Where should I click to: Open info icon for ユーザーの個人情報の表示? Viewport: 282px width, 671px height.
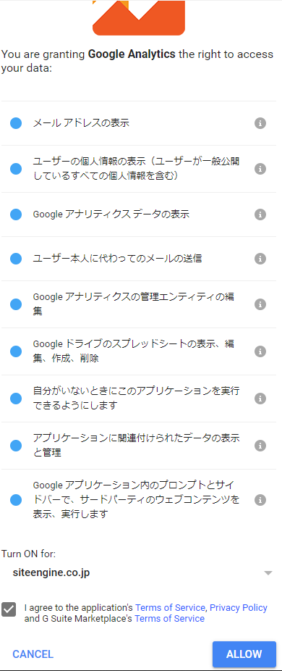[x=260, y=169]
